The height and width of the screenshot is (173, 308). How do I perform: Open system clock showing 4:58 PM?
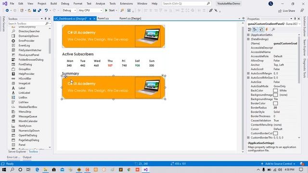pos(289,170)
